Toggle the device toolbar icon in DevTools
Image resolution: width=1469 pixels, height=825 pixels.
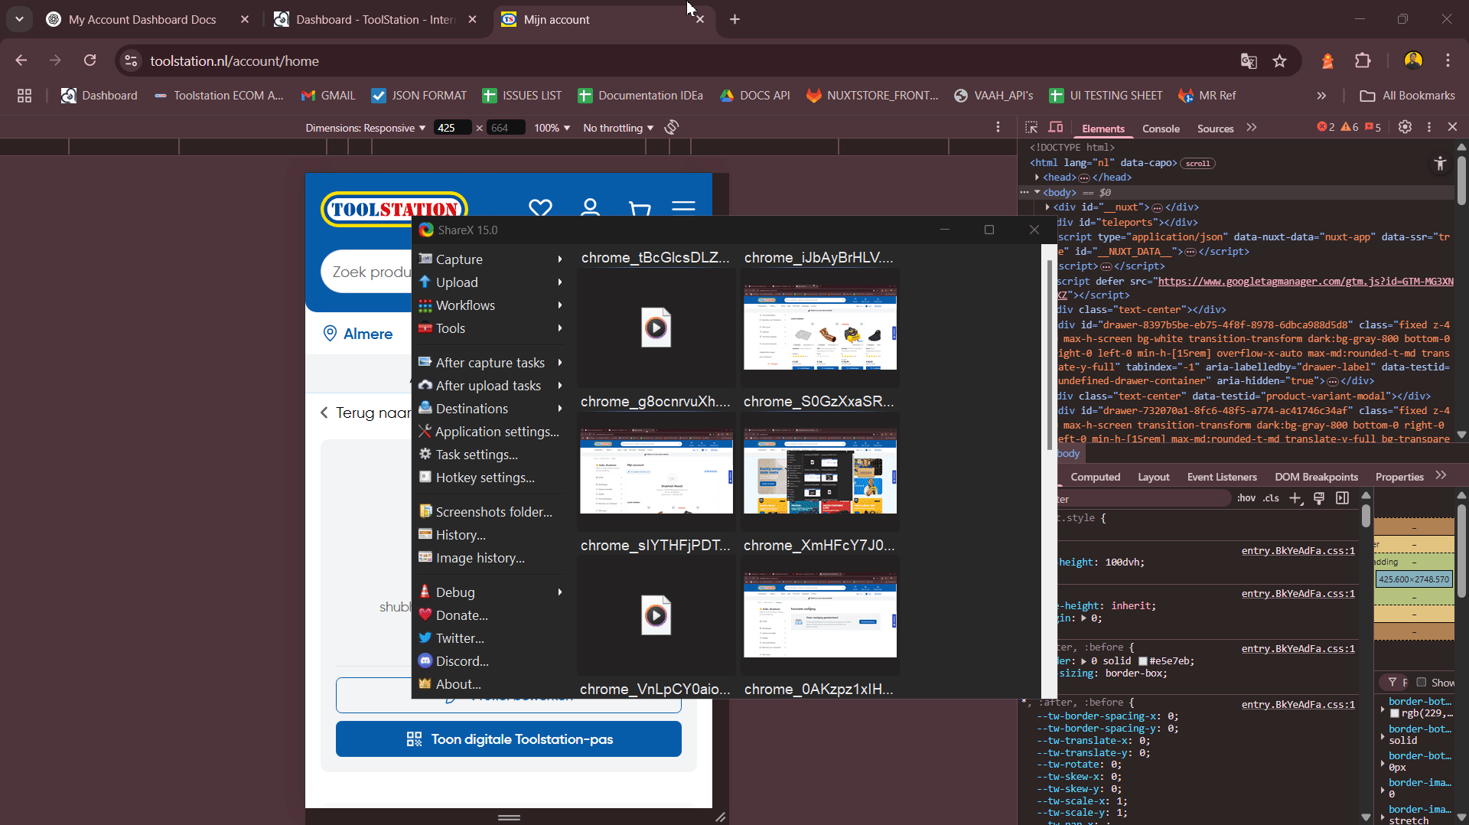[1056, 128]
